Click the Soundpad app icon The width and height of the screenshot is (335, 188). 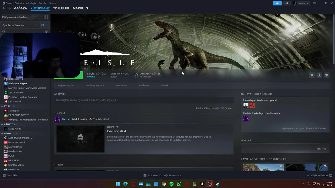point(6,111)
